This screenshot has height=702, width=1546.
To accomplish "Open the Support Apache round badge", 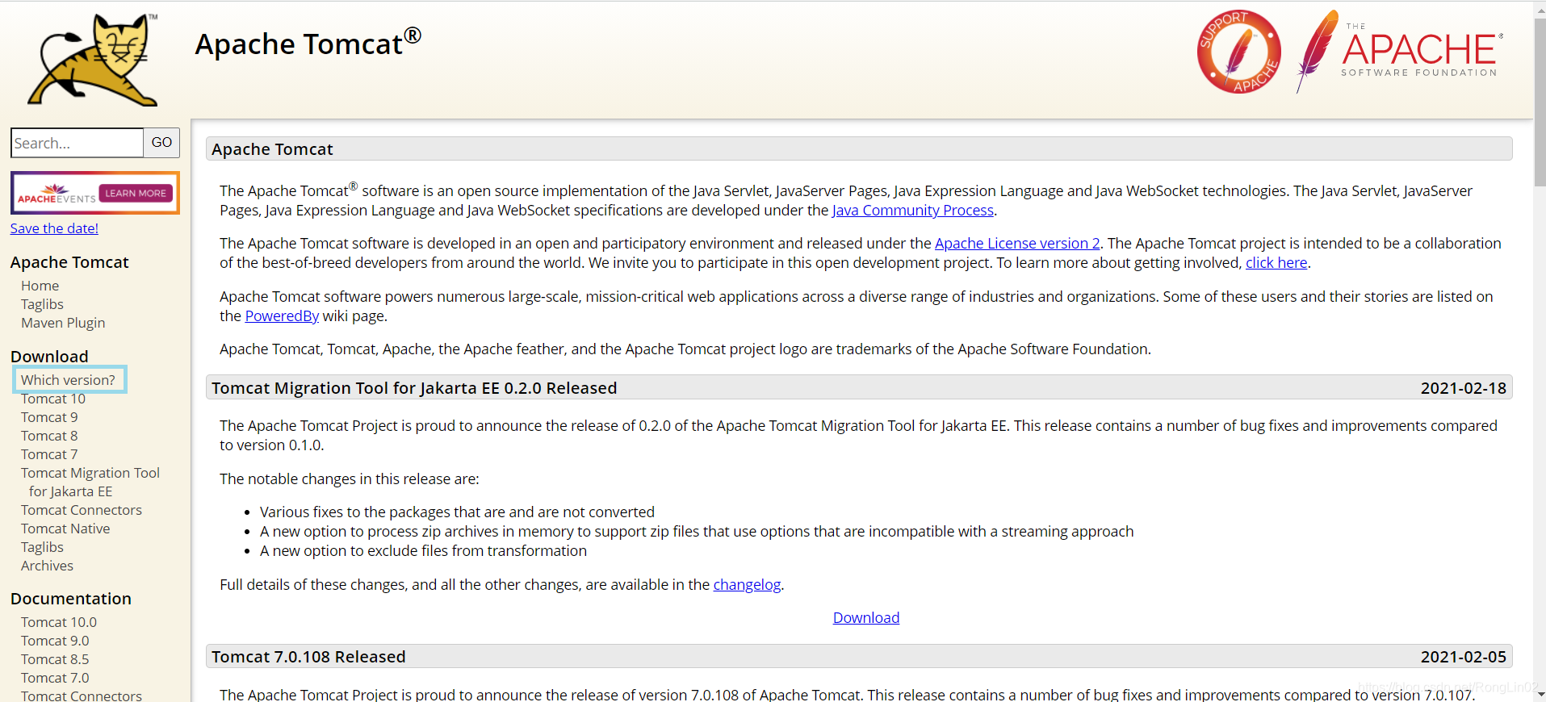I will point(1238,52).
